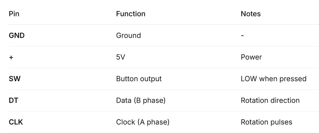Select the DT pin cell
This screenshot has height=133, width=319.
coord(13,100)
